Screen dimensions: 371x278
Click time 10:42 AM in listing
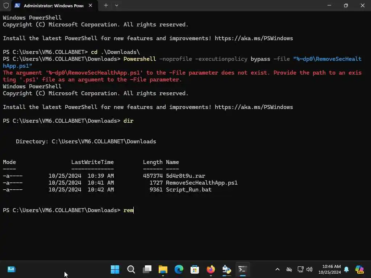coord(101,190)
